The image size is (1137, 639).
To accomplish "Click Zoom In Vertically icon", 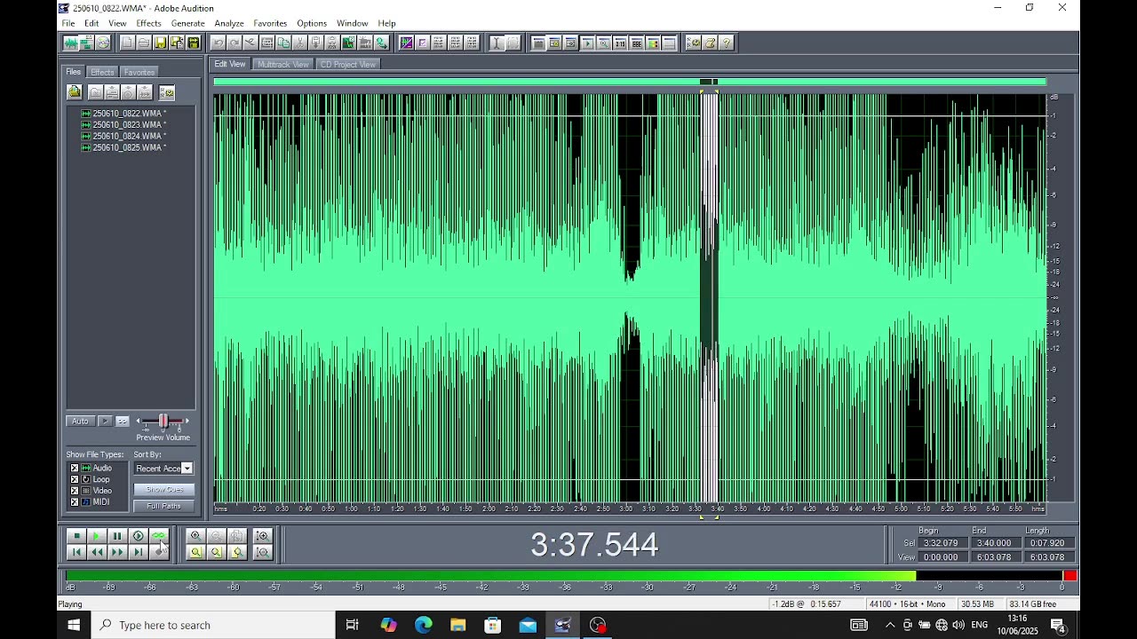I will pyautogui.click(x=262, y=536).
